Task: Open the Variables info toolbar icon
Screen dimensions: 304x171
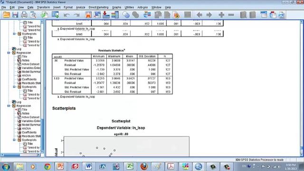Action: [x=115, y=15]
